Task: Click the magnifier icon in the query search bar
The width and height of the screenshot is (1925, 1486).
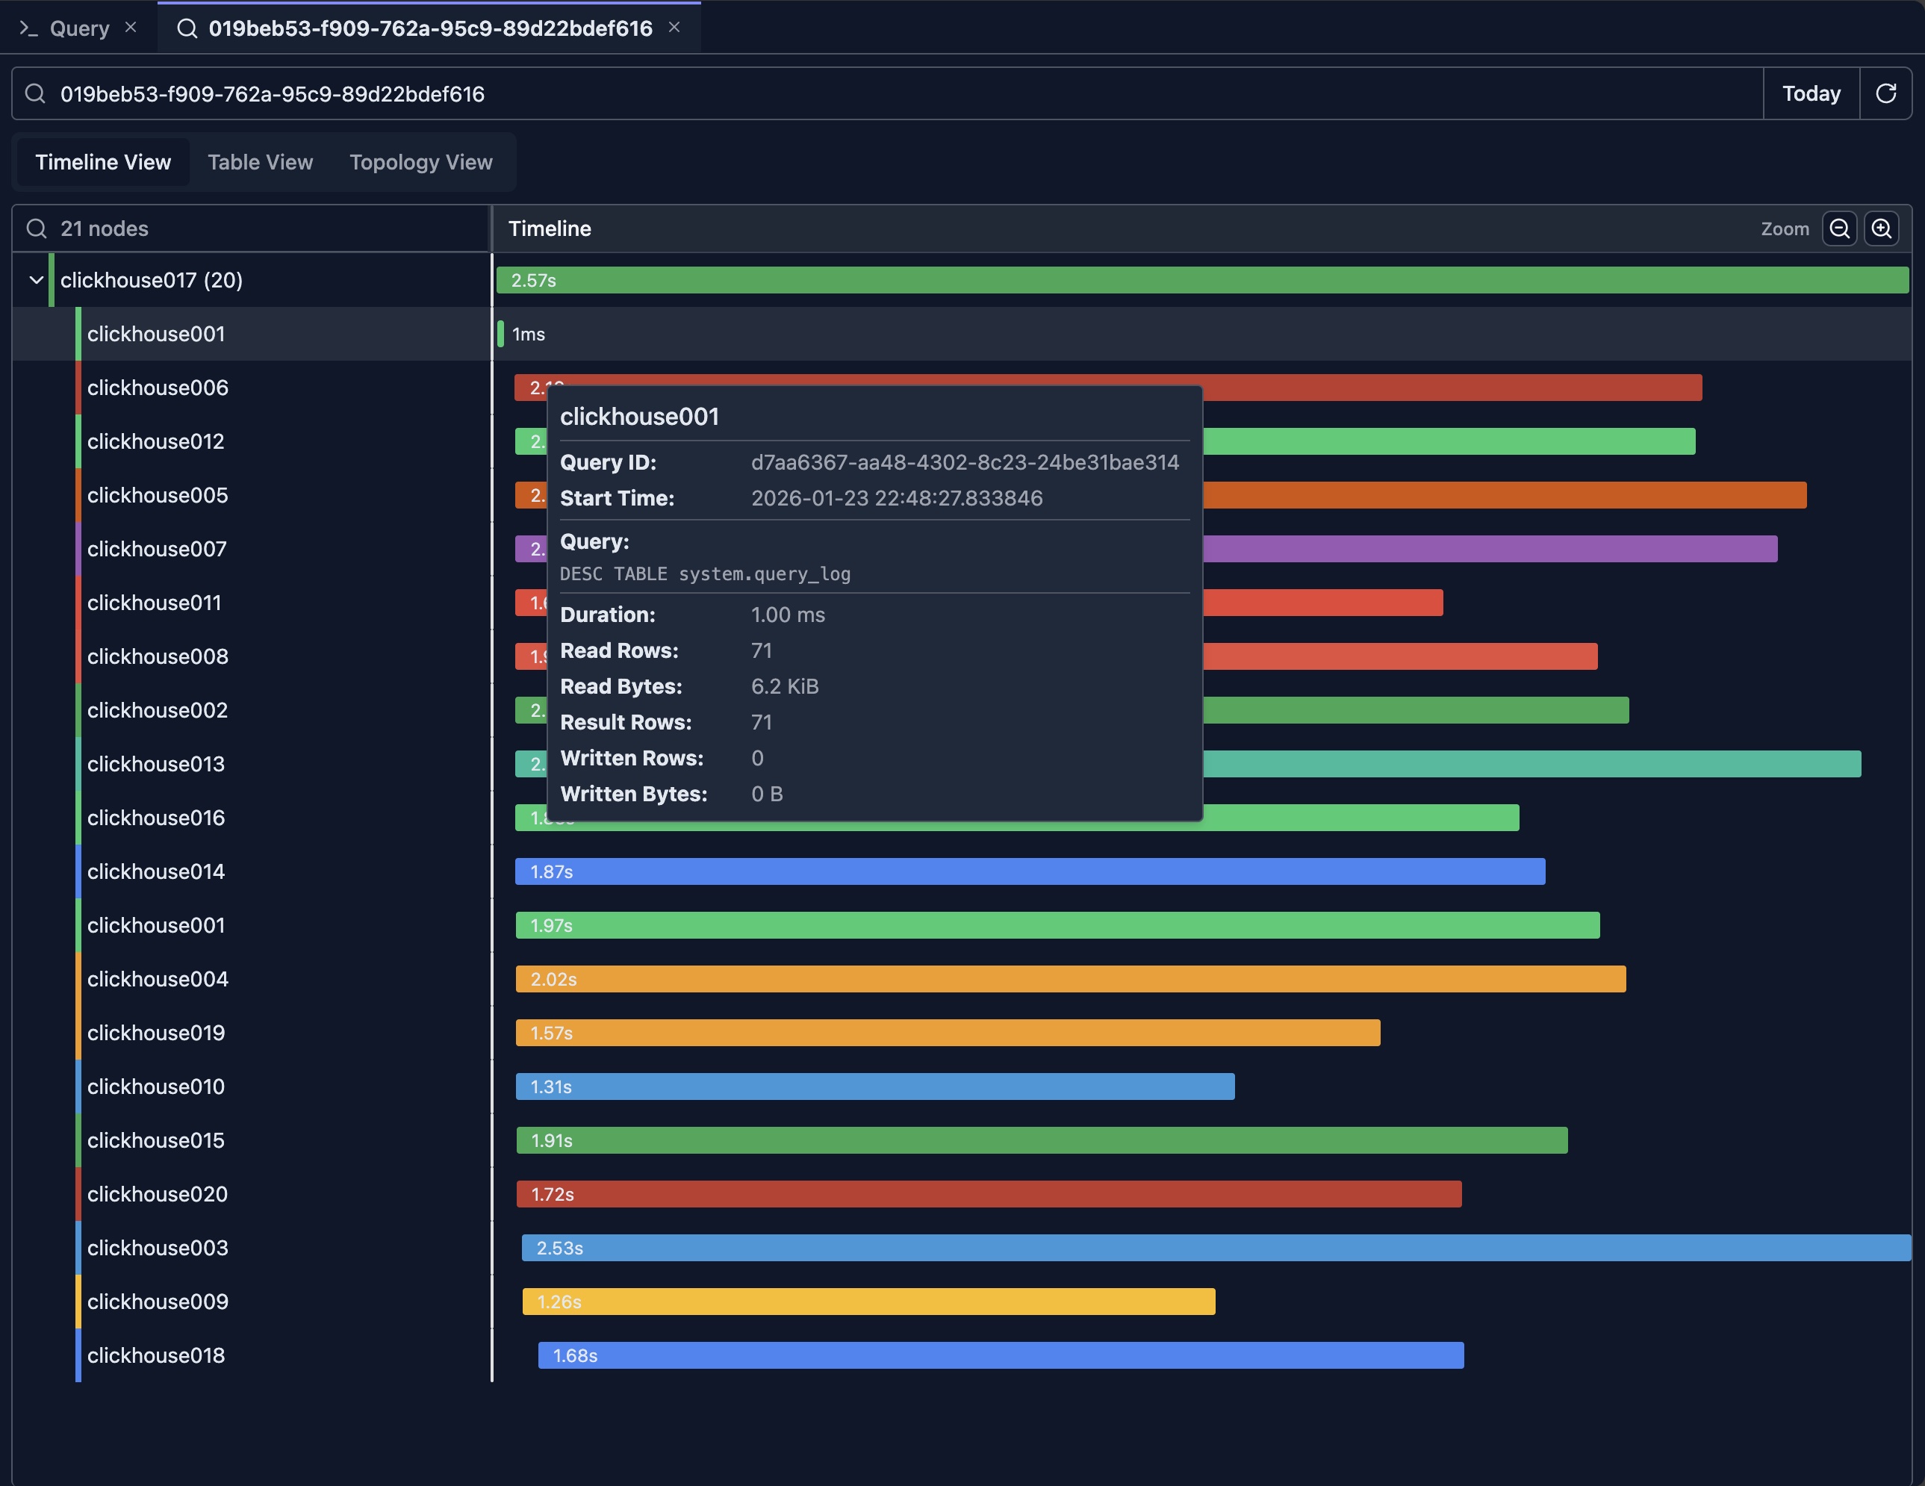Action: [35, 93]
